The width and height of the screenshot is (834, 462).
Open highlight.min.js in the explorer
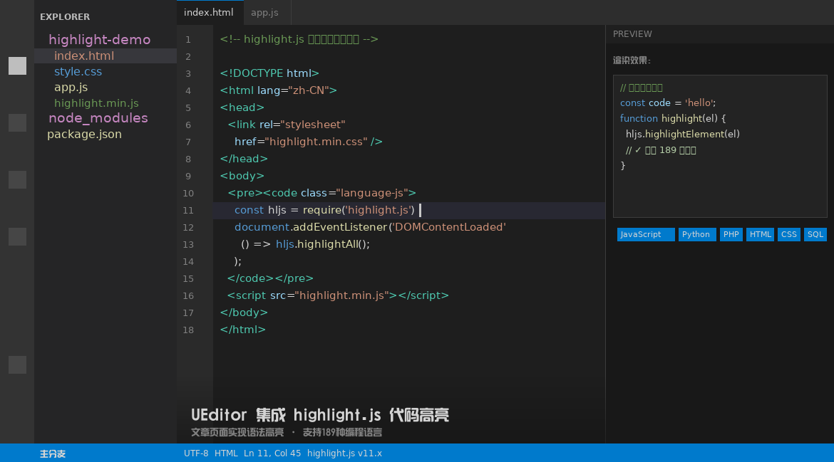(x=96, y=103)
